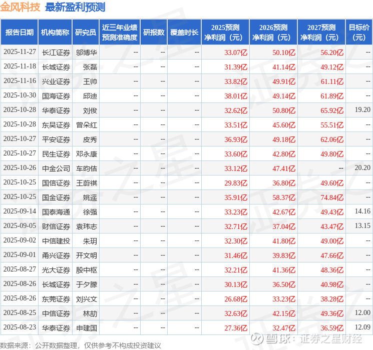Click analyst 曾朵红

(x=87, y=125)
